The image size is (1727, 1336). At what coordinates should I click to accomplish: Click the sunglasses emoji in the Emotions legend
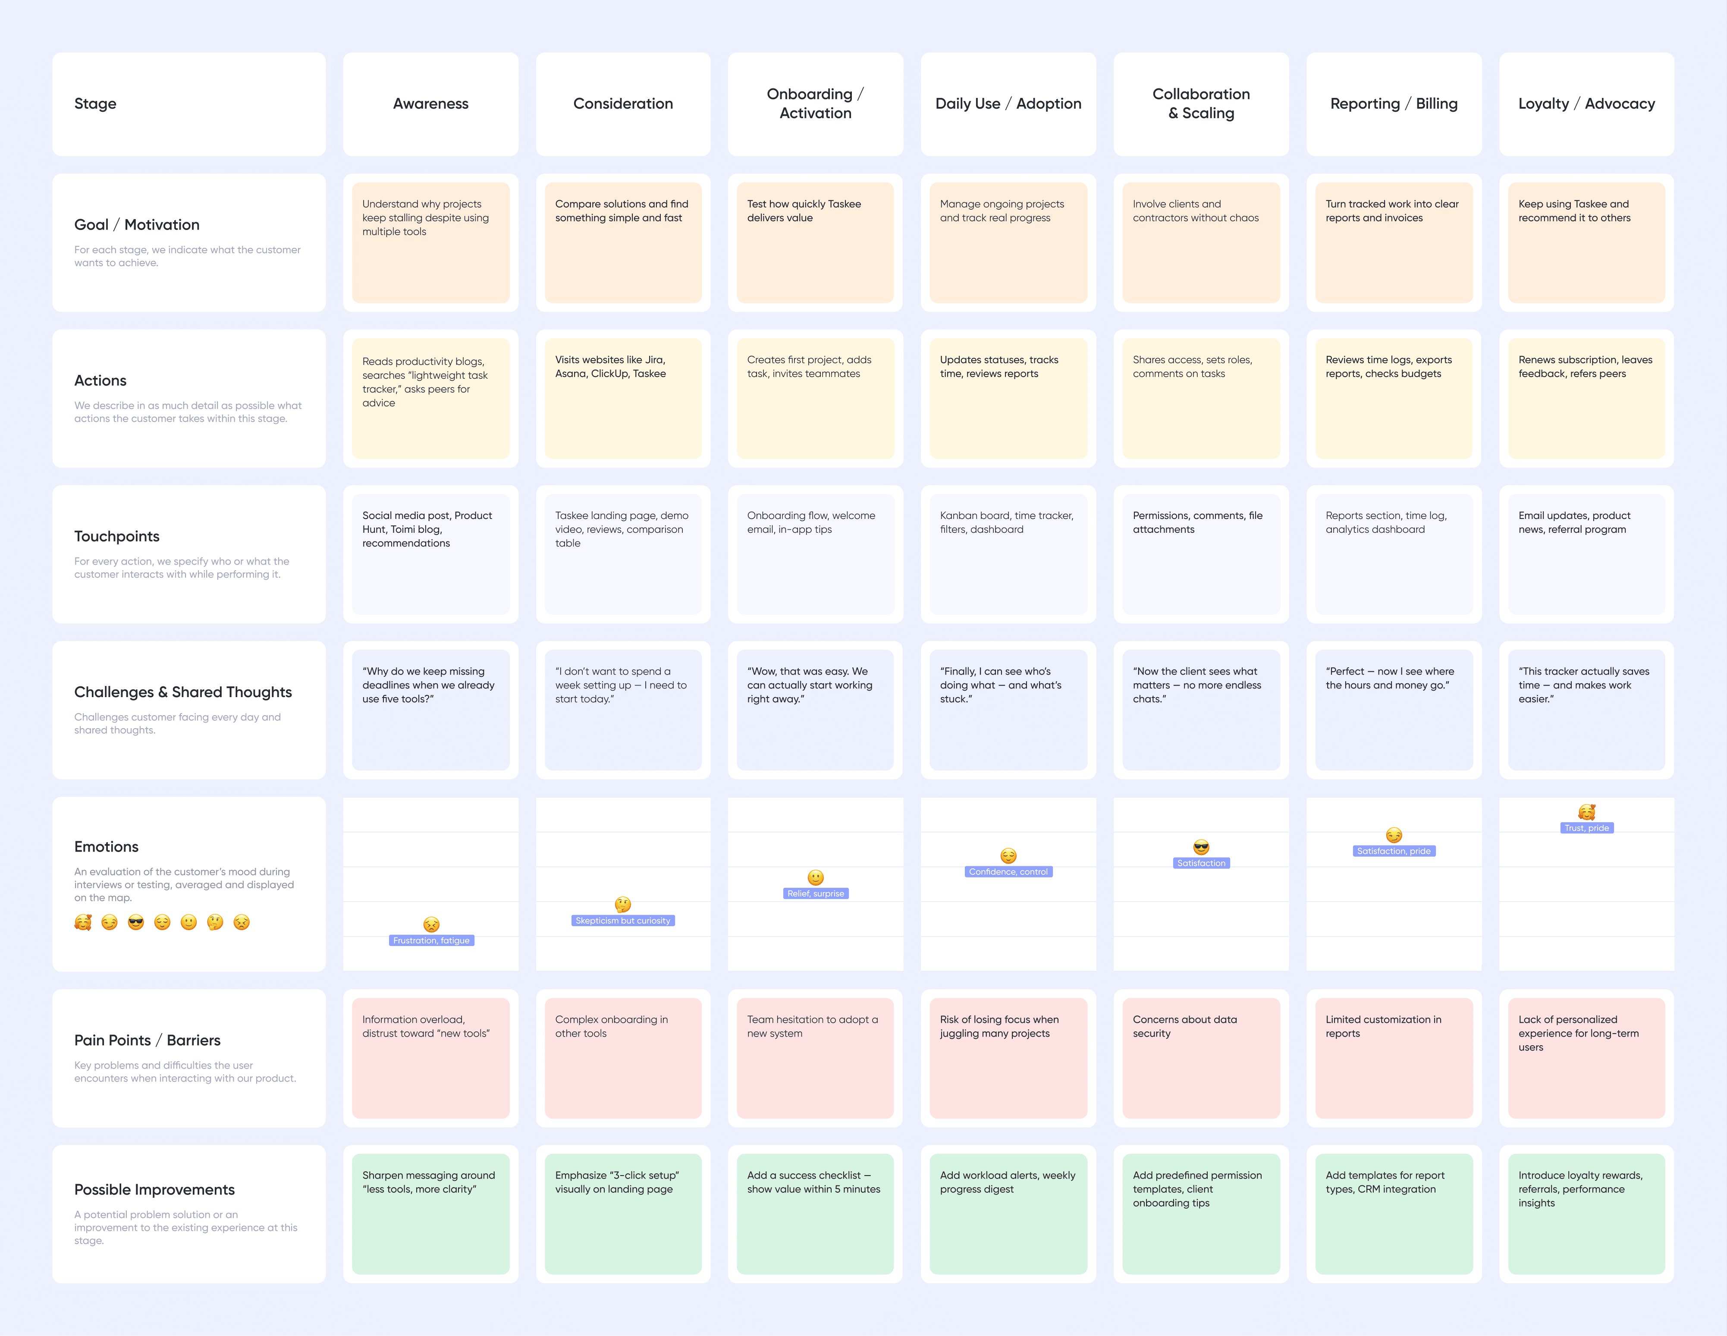coord(136,922)
